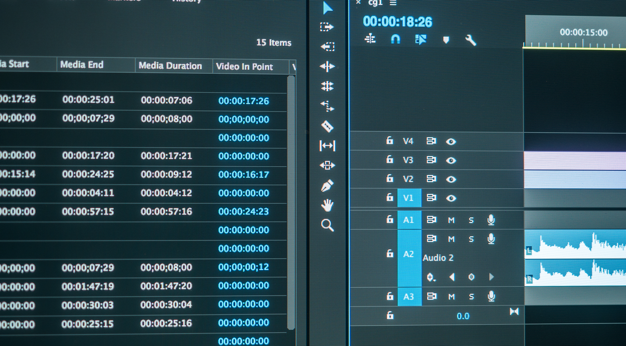
Task: Click the 00:00:18:26 playhead timecode field
Action: click(x=397, y=22)
